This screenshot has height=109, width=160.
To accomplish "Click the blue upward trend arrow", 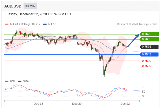I will (x=133, y=40).
